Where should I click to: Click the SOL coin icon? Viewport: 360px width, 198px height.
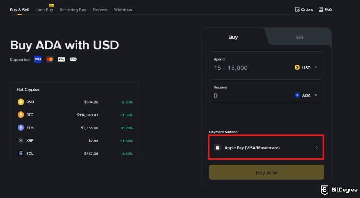(x=21, y=154)
